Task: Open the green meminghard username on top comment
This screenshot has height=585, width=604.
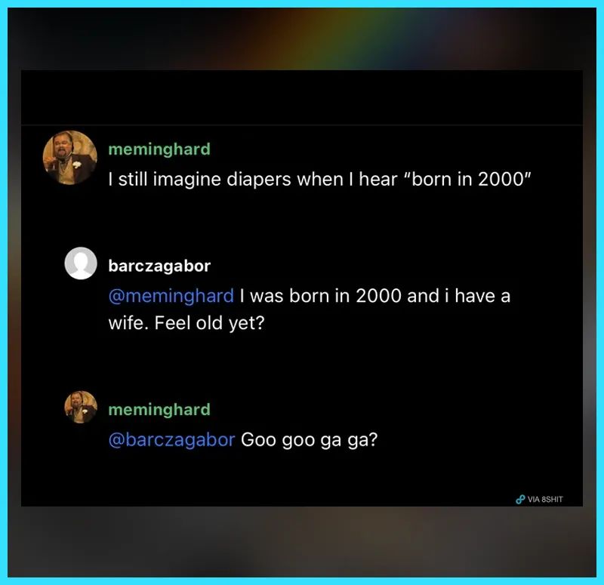Action: pyautogui.click(x=159, y=149)
